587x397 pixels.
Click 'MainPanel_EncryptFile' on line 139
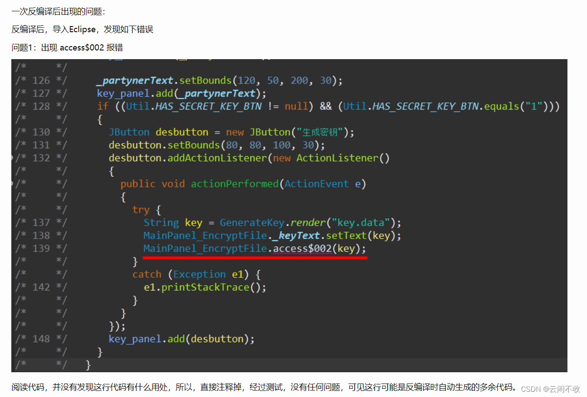[205, 248]
